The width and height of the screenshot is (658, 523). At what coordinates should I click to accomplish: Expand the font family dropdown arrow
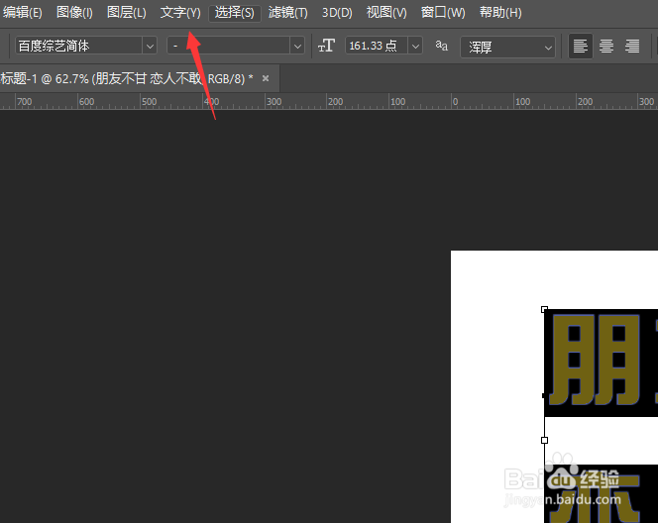point(150,46)
